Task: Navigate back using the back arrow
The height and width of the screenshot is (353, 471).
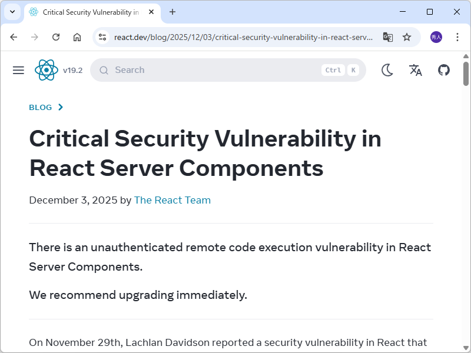Action: point(14,36)
